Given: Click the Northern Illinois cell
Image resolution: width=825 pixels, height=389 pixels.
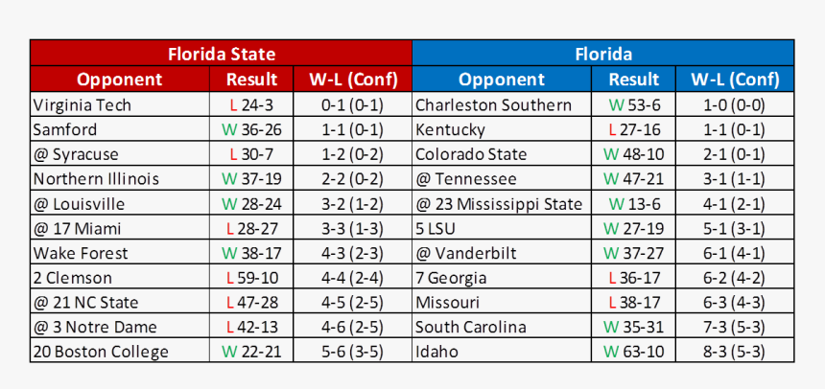Looking at the screenshot, I should point(120,179).
